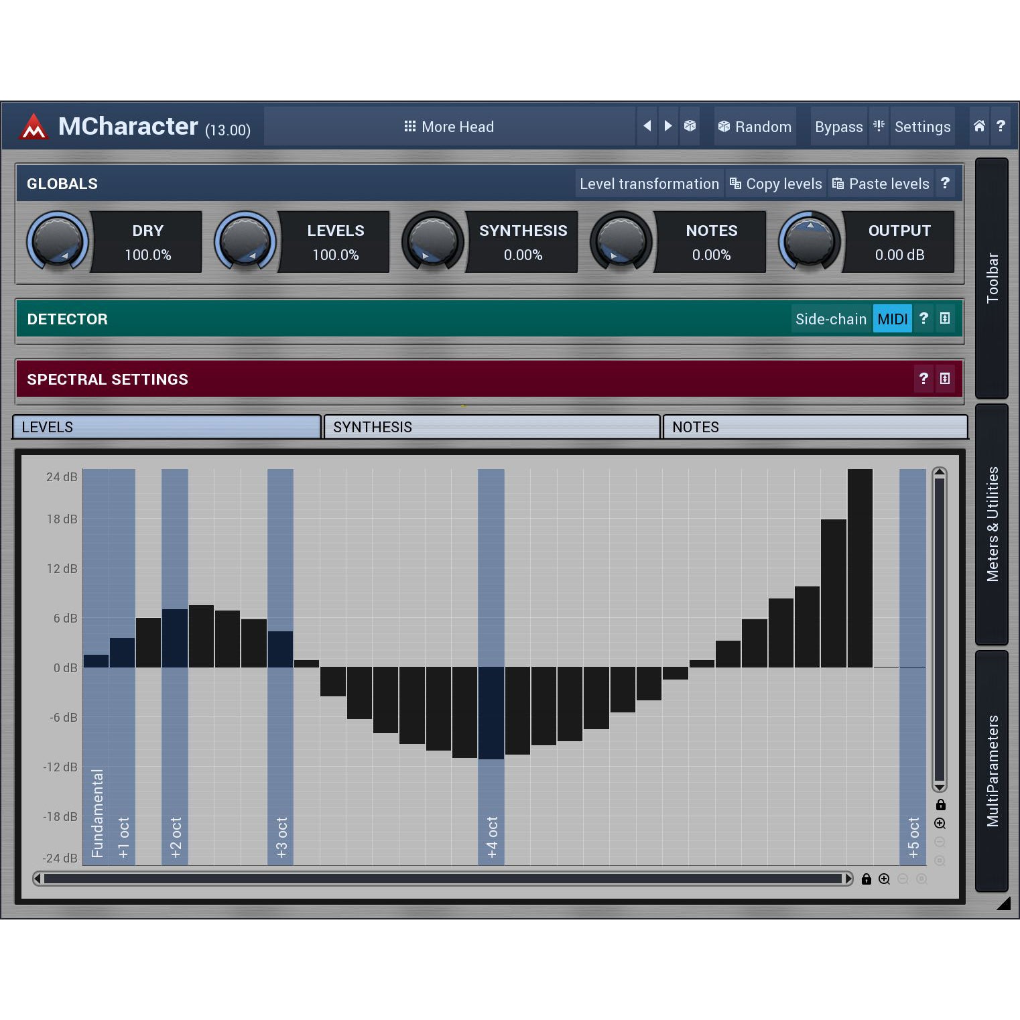1020x1020 pixels.
Task: Go to the previous preset arrow
Action: [647, 126]
